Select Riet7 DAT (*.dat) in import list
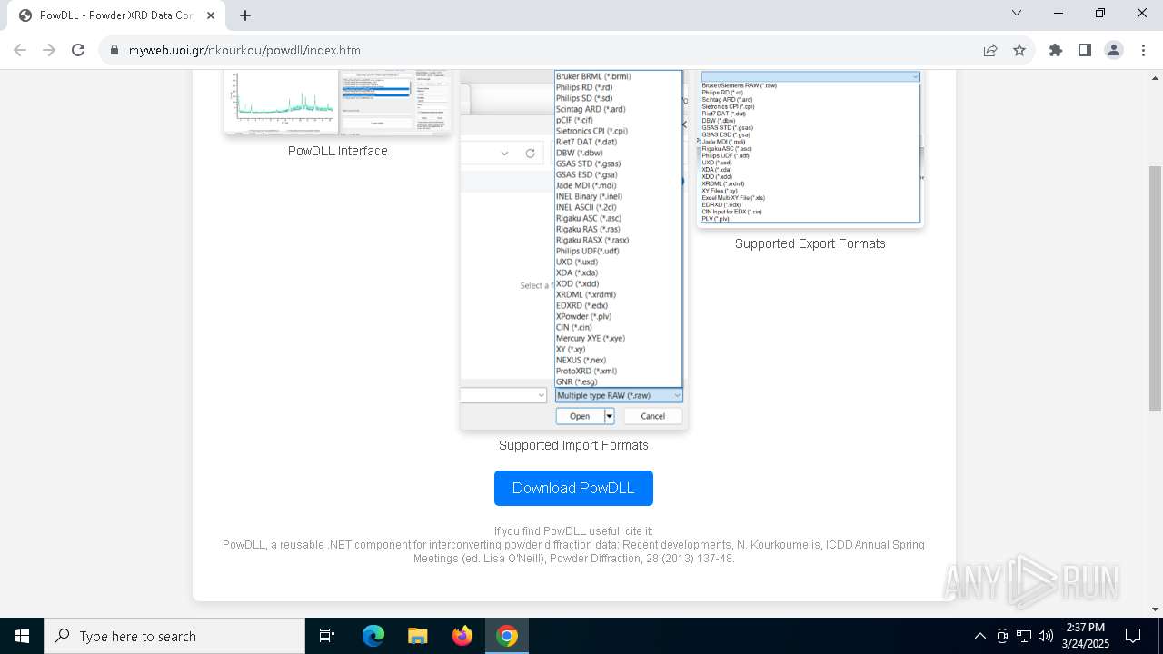The image size is (1163, 654). [586, 142]
